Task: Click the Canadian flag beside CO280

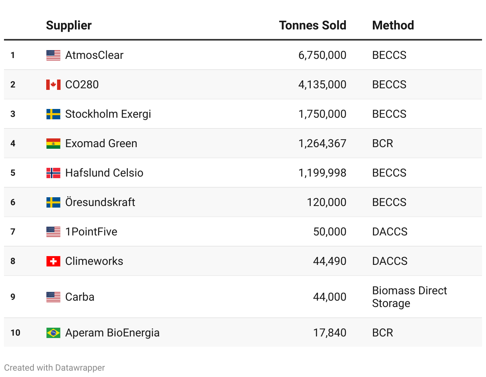Action: 53,85
